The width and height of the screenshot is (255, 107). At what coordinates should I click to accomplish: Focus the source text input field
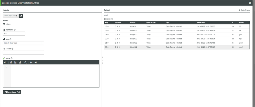point(23,52)
